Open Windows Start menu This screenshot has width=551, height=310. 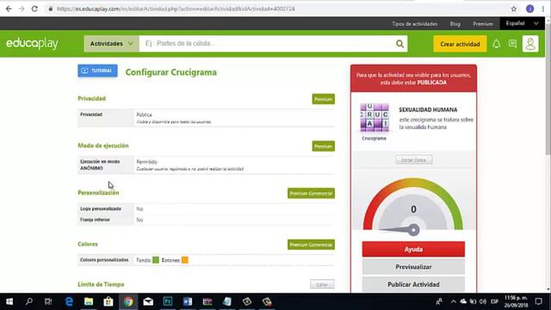pos(9,301)
